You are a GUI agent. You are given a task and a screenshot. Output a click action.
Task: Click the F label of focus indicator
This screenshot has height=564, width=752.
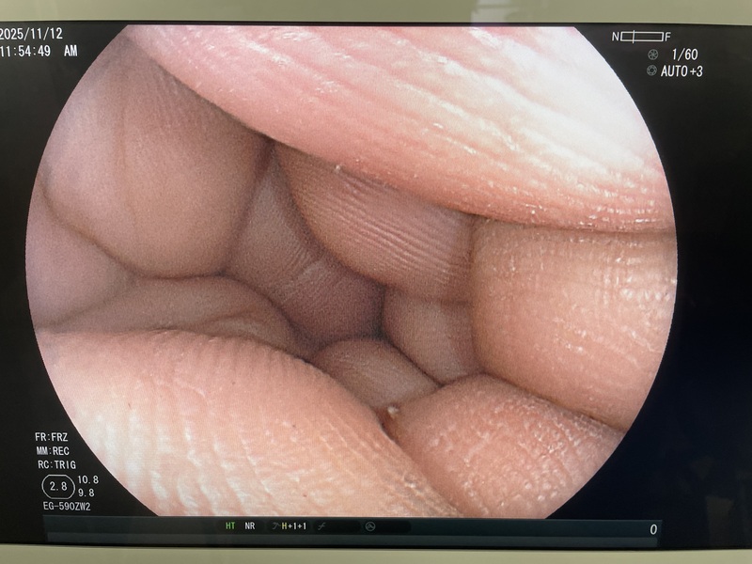[667, 37]
